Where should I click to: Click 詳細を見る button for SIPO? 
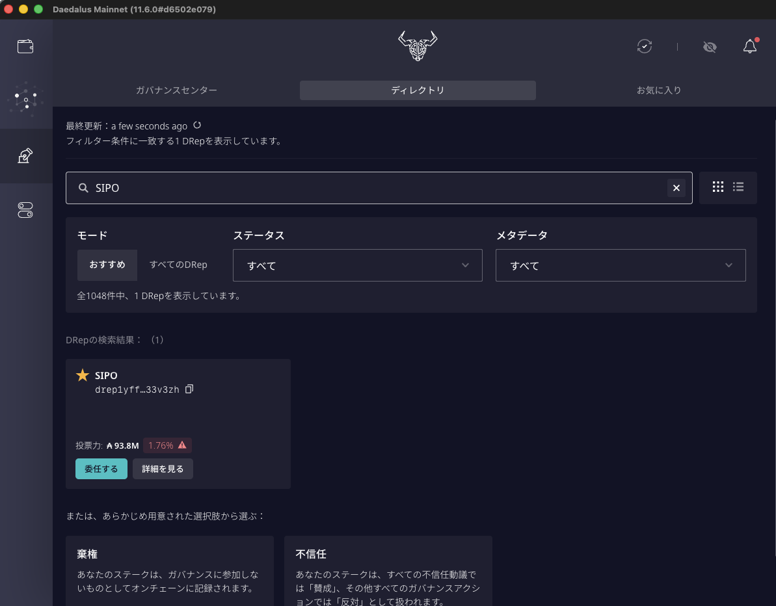point(163,468)
